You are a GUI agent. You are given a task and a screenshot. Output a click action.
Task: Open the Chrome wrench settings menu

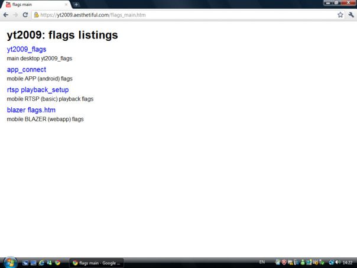[351, 15]
